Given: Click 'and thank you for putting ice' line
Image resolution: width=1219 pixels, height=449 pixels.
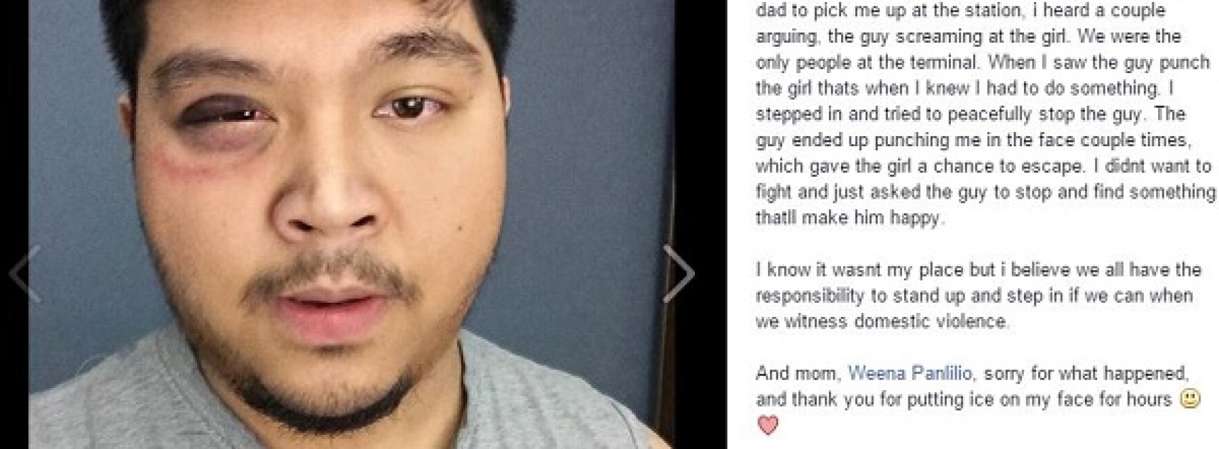Looking at the screenshot, I should pyautogui.click(x=964, y=400).
